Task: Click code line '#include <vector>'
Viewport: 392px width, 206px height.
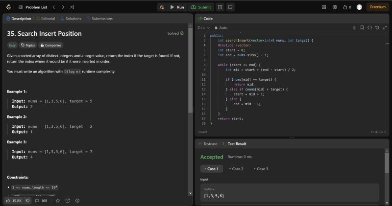Action: pos(234,45)
